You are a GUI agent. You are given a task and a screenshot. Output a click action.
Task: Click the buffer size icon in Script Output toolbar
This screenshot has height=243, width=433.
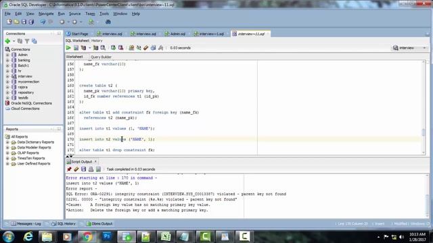98,169
